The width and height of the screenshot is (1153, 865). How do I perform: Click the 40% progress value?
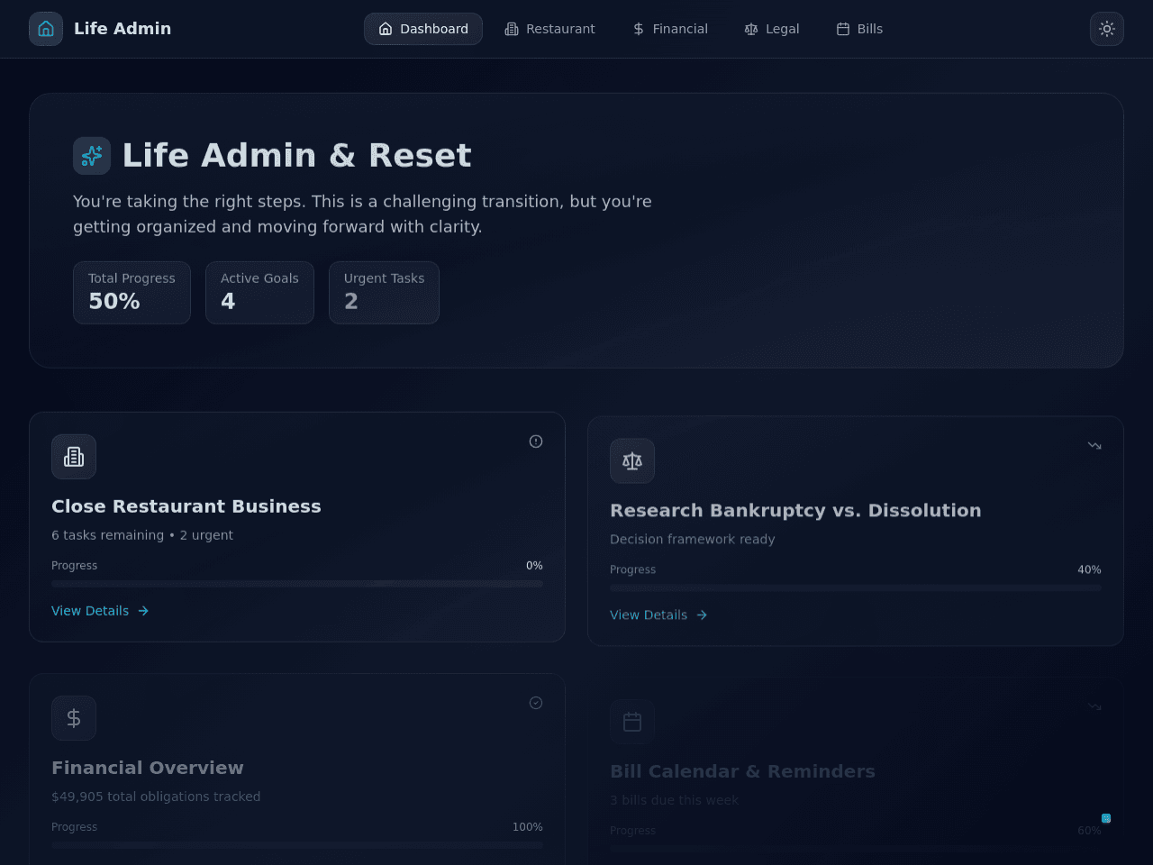pos(1089,570)
